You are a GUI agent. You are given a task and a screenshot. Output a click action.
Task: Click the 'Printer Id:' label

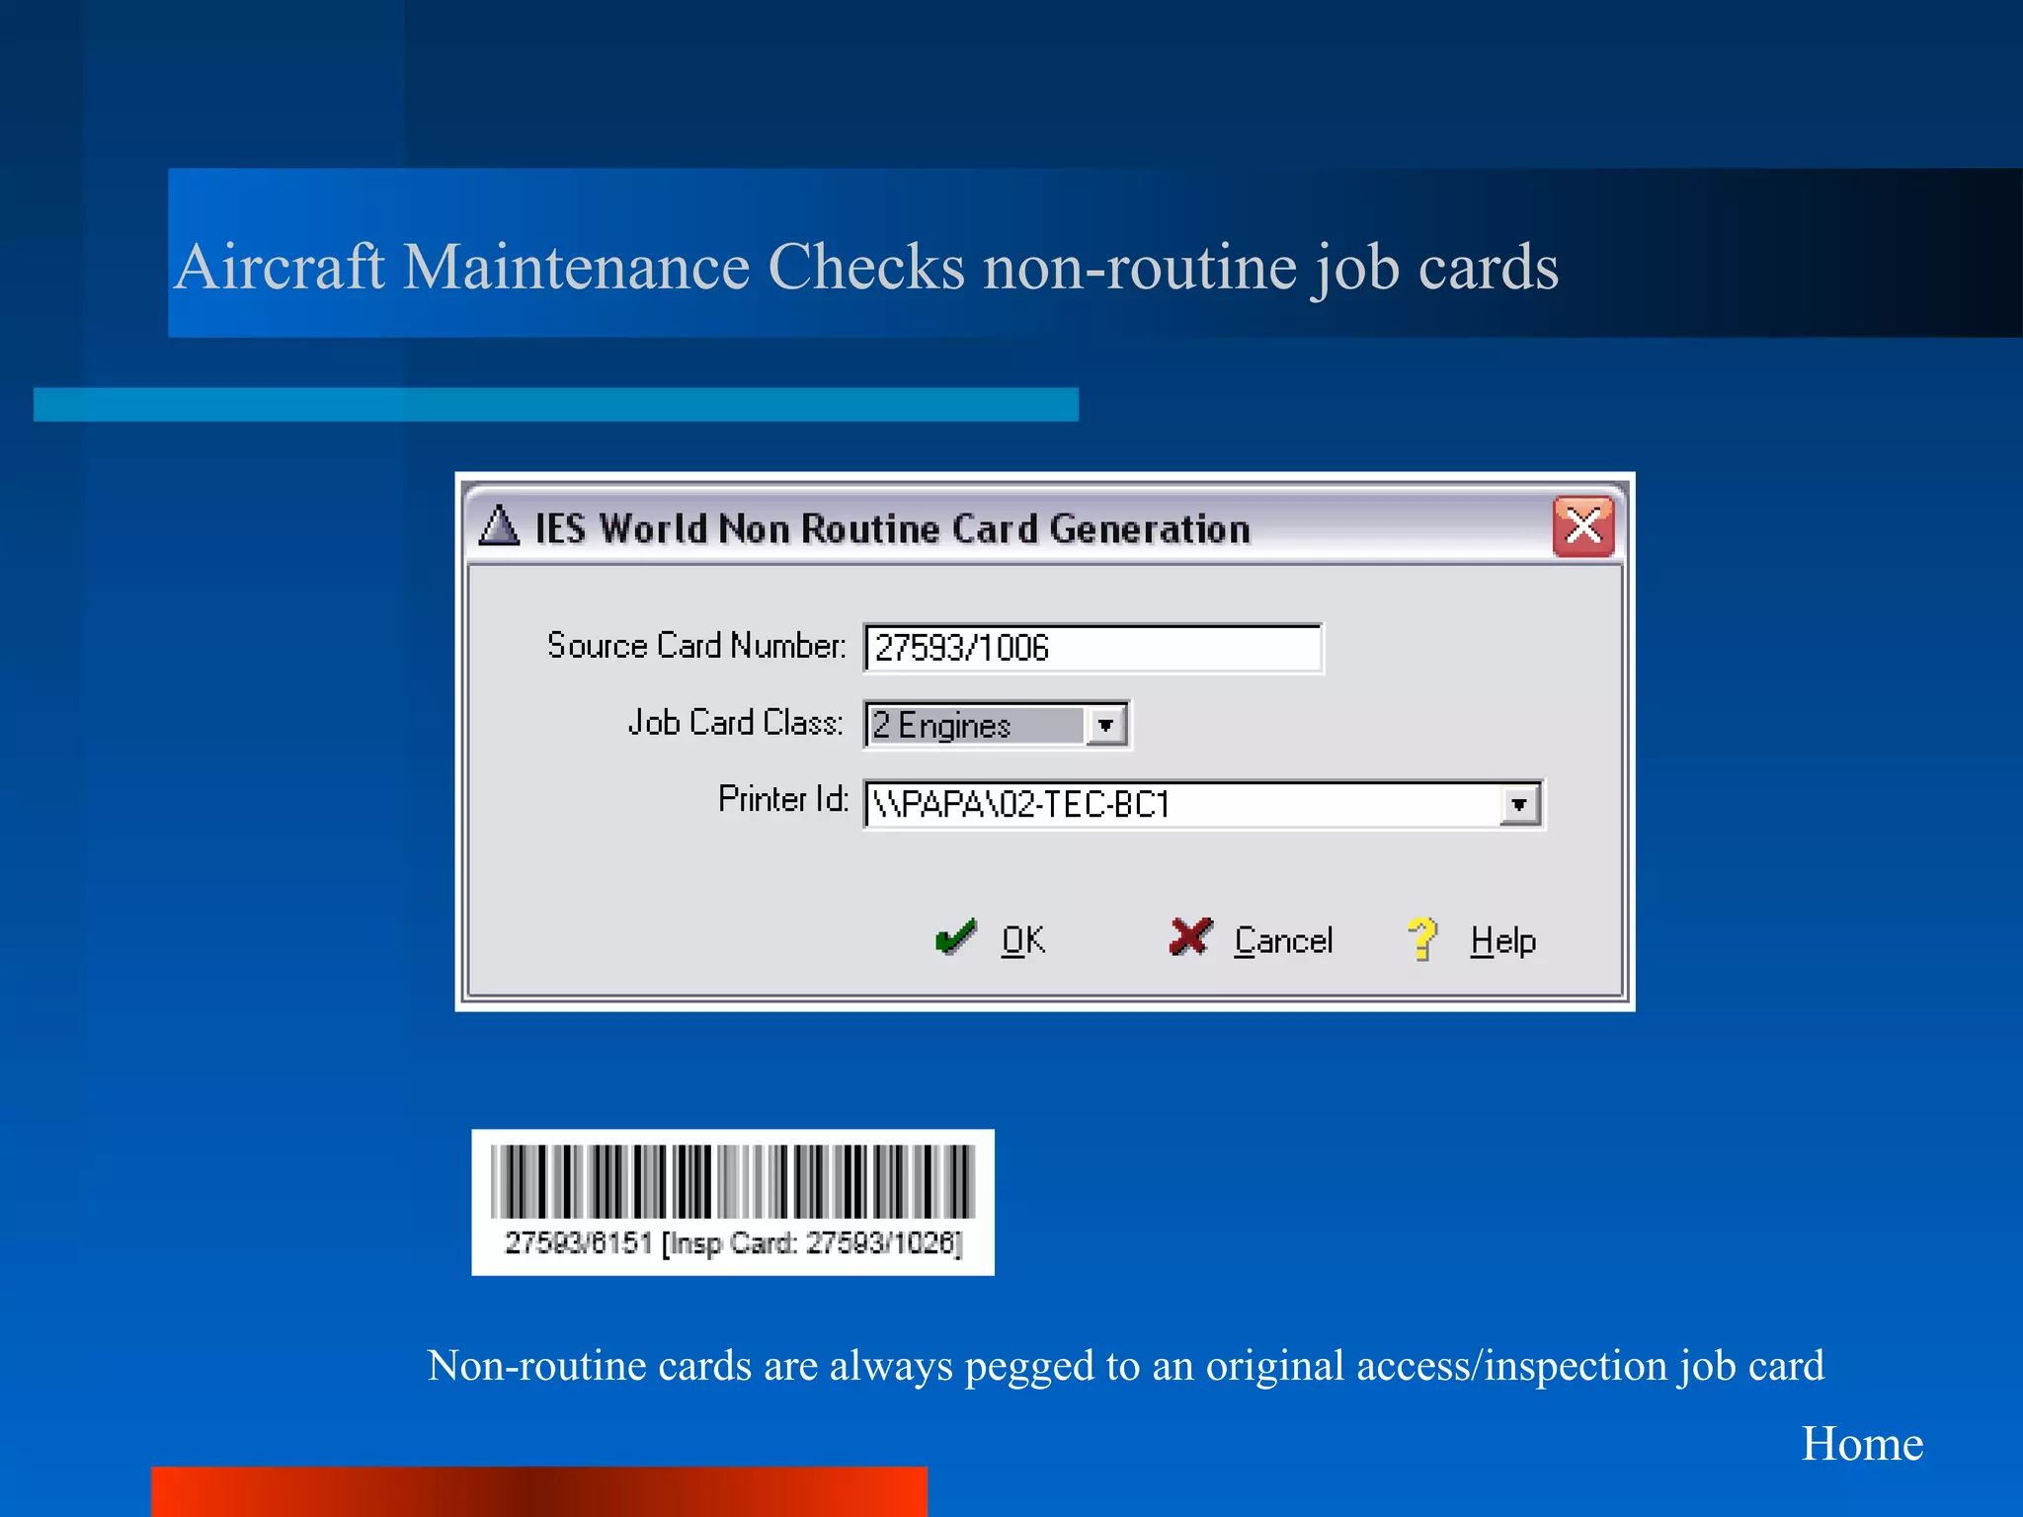click(783, 799)
